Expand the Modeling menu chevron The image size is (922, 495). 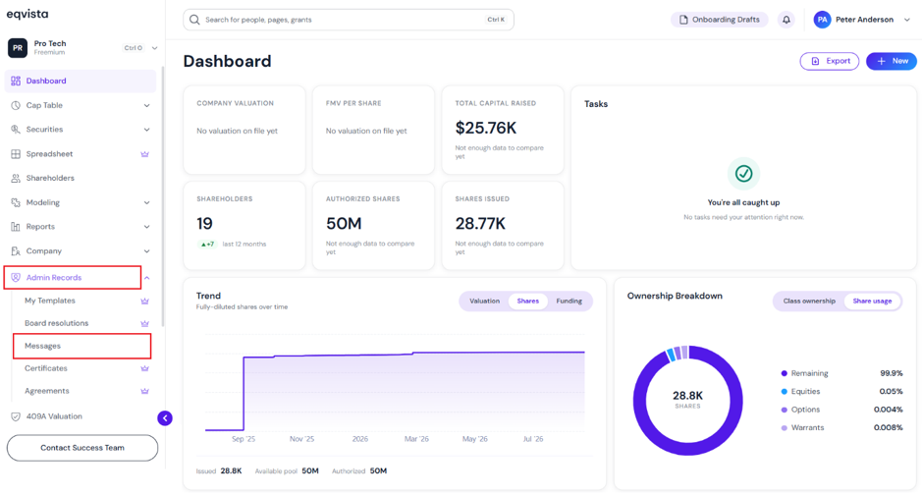146,202
